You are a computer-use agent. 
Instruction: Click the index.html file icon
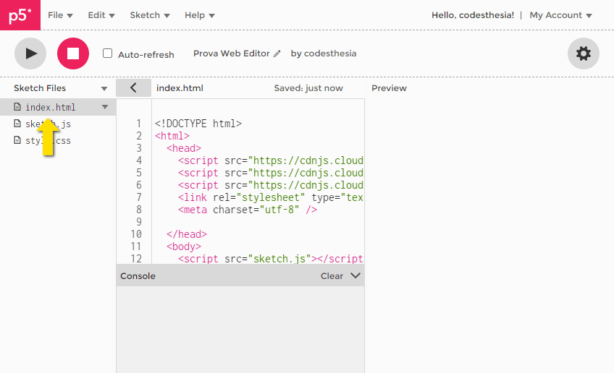[17, 107]
